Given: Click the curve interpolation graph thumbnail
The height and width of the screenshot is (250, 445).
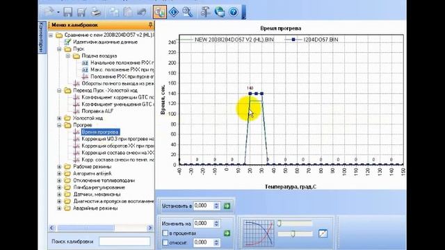Looking at the screenshot, I should pos(259,233).
